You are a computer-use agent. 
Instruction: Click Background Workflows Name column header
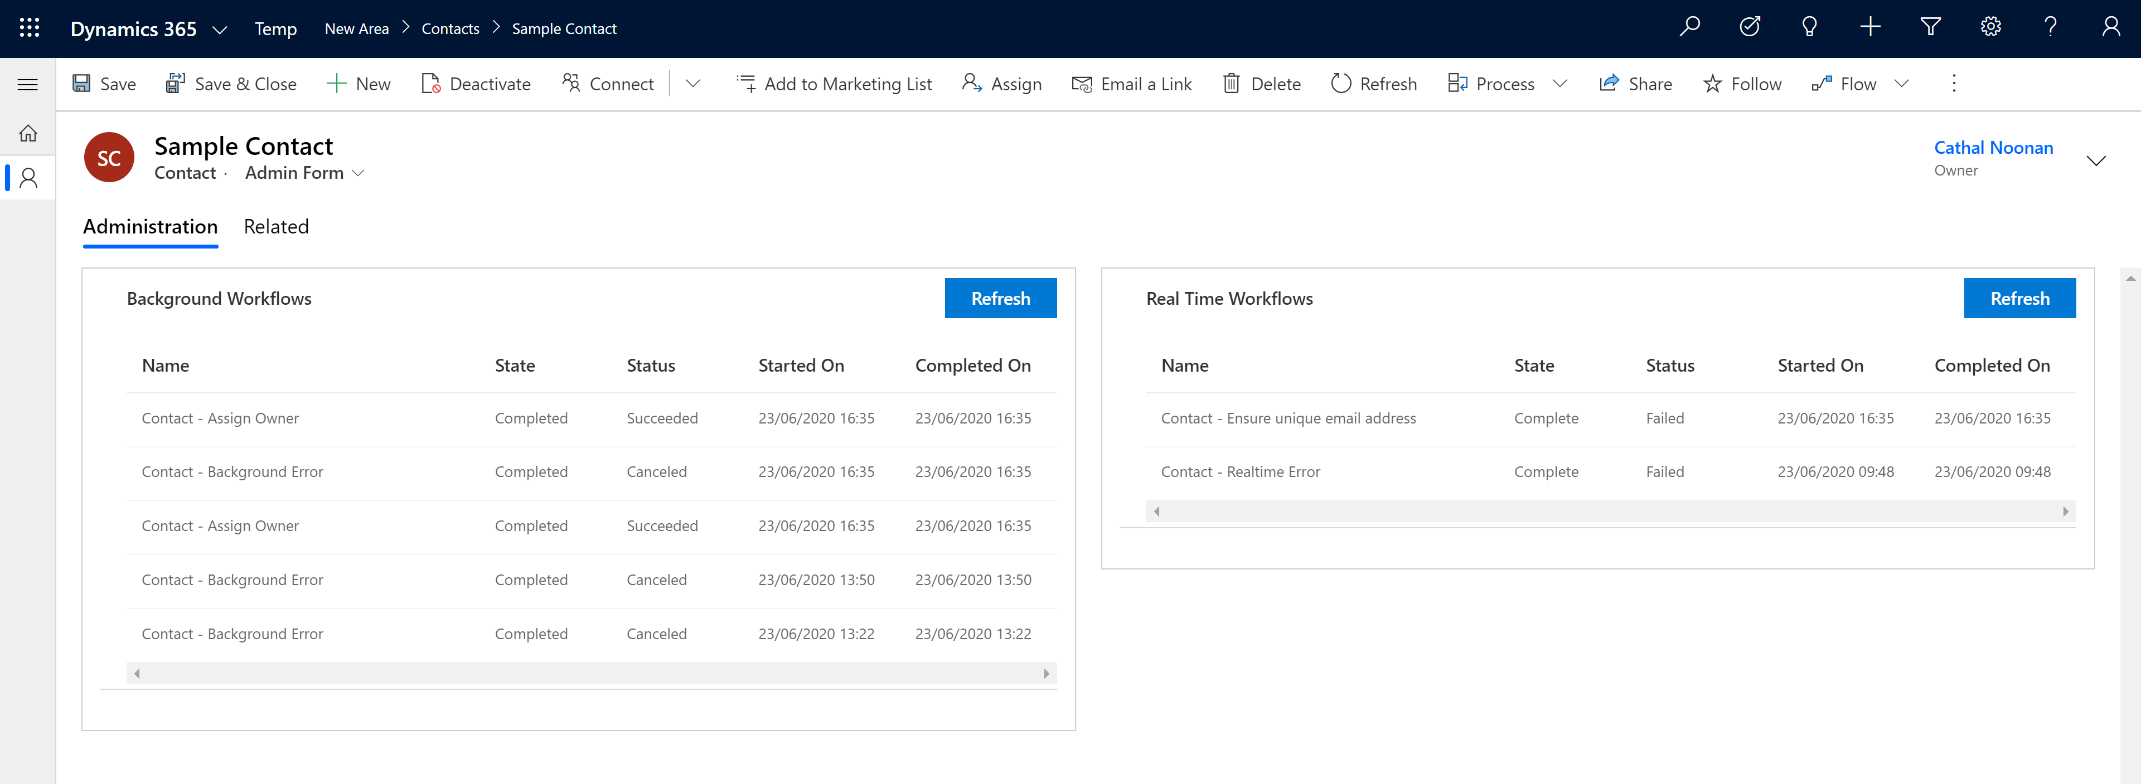click(166, 366)
